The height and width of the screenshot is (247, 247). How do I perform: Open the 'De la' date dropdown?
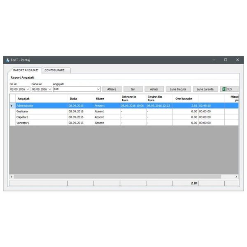pyautogui.click(x=28, y=89)
